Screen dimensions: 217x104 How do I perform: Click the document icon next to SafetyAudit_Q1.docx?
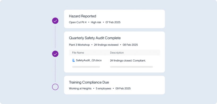73,60
